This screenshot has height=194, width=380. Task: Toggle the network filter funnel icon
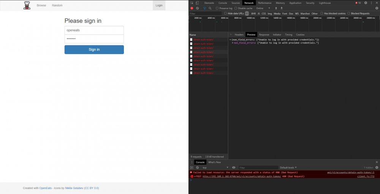tap(204, 8)
